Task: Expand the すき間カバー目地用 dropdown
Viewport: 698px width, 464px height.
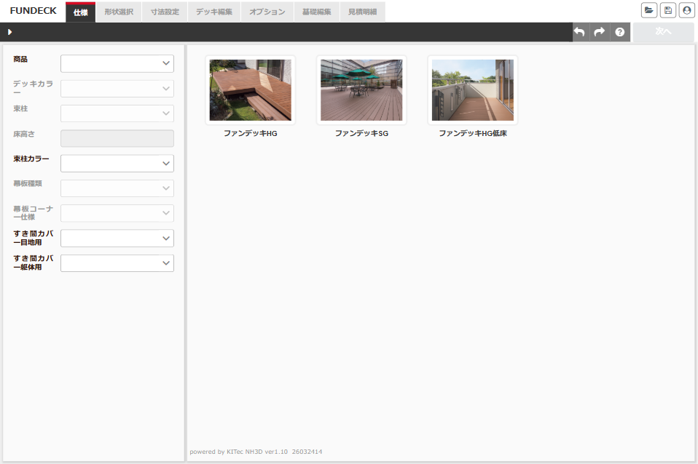Action: [117, 238]
